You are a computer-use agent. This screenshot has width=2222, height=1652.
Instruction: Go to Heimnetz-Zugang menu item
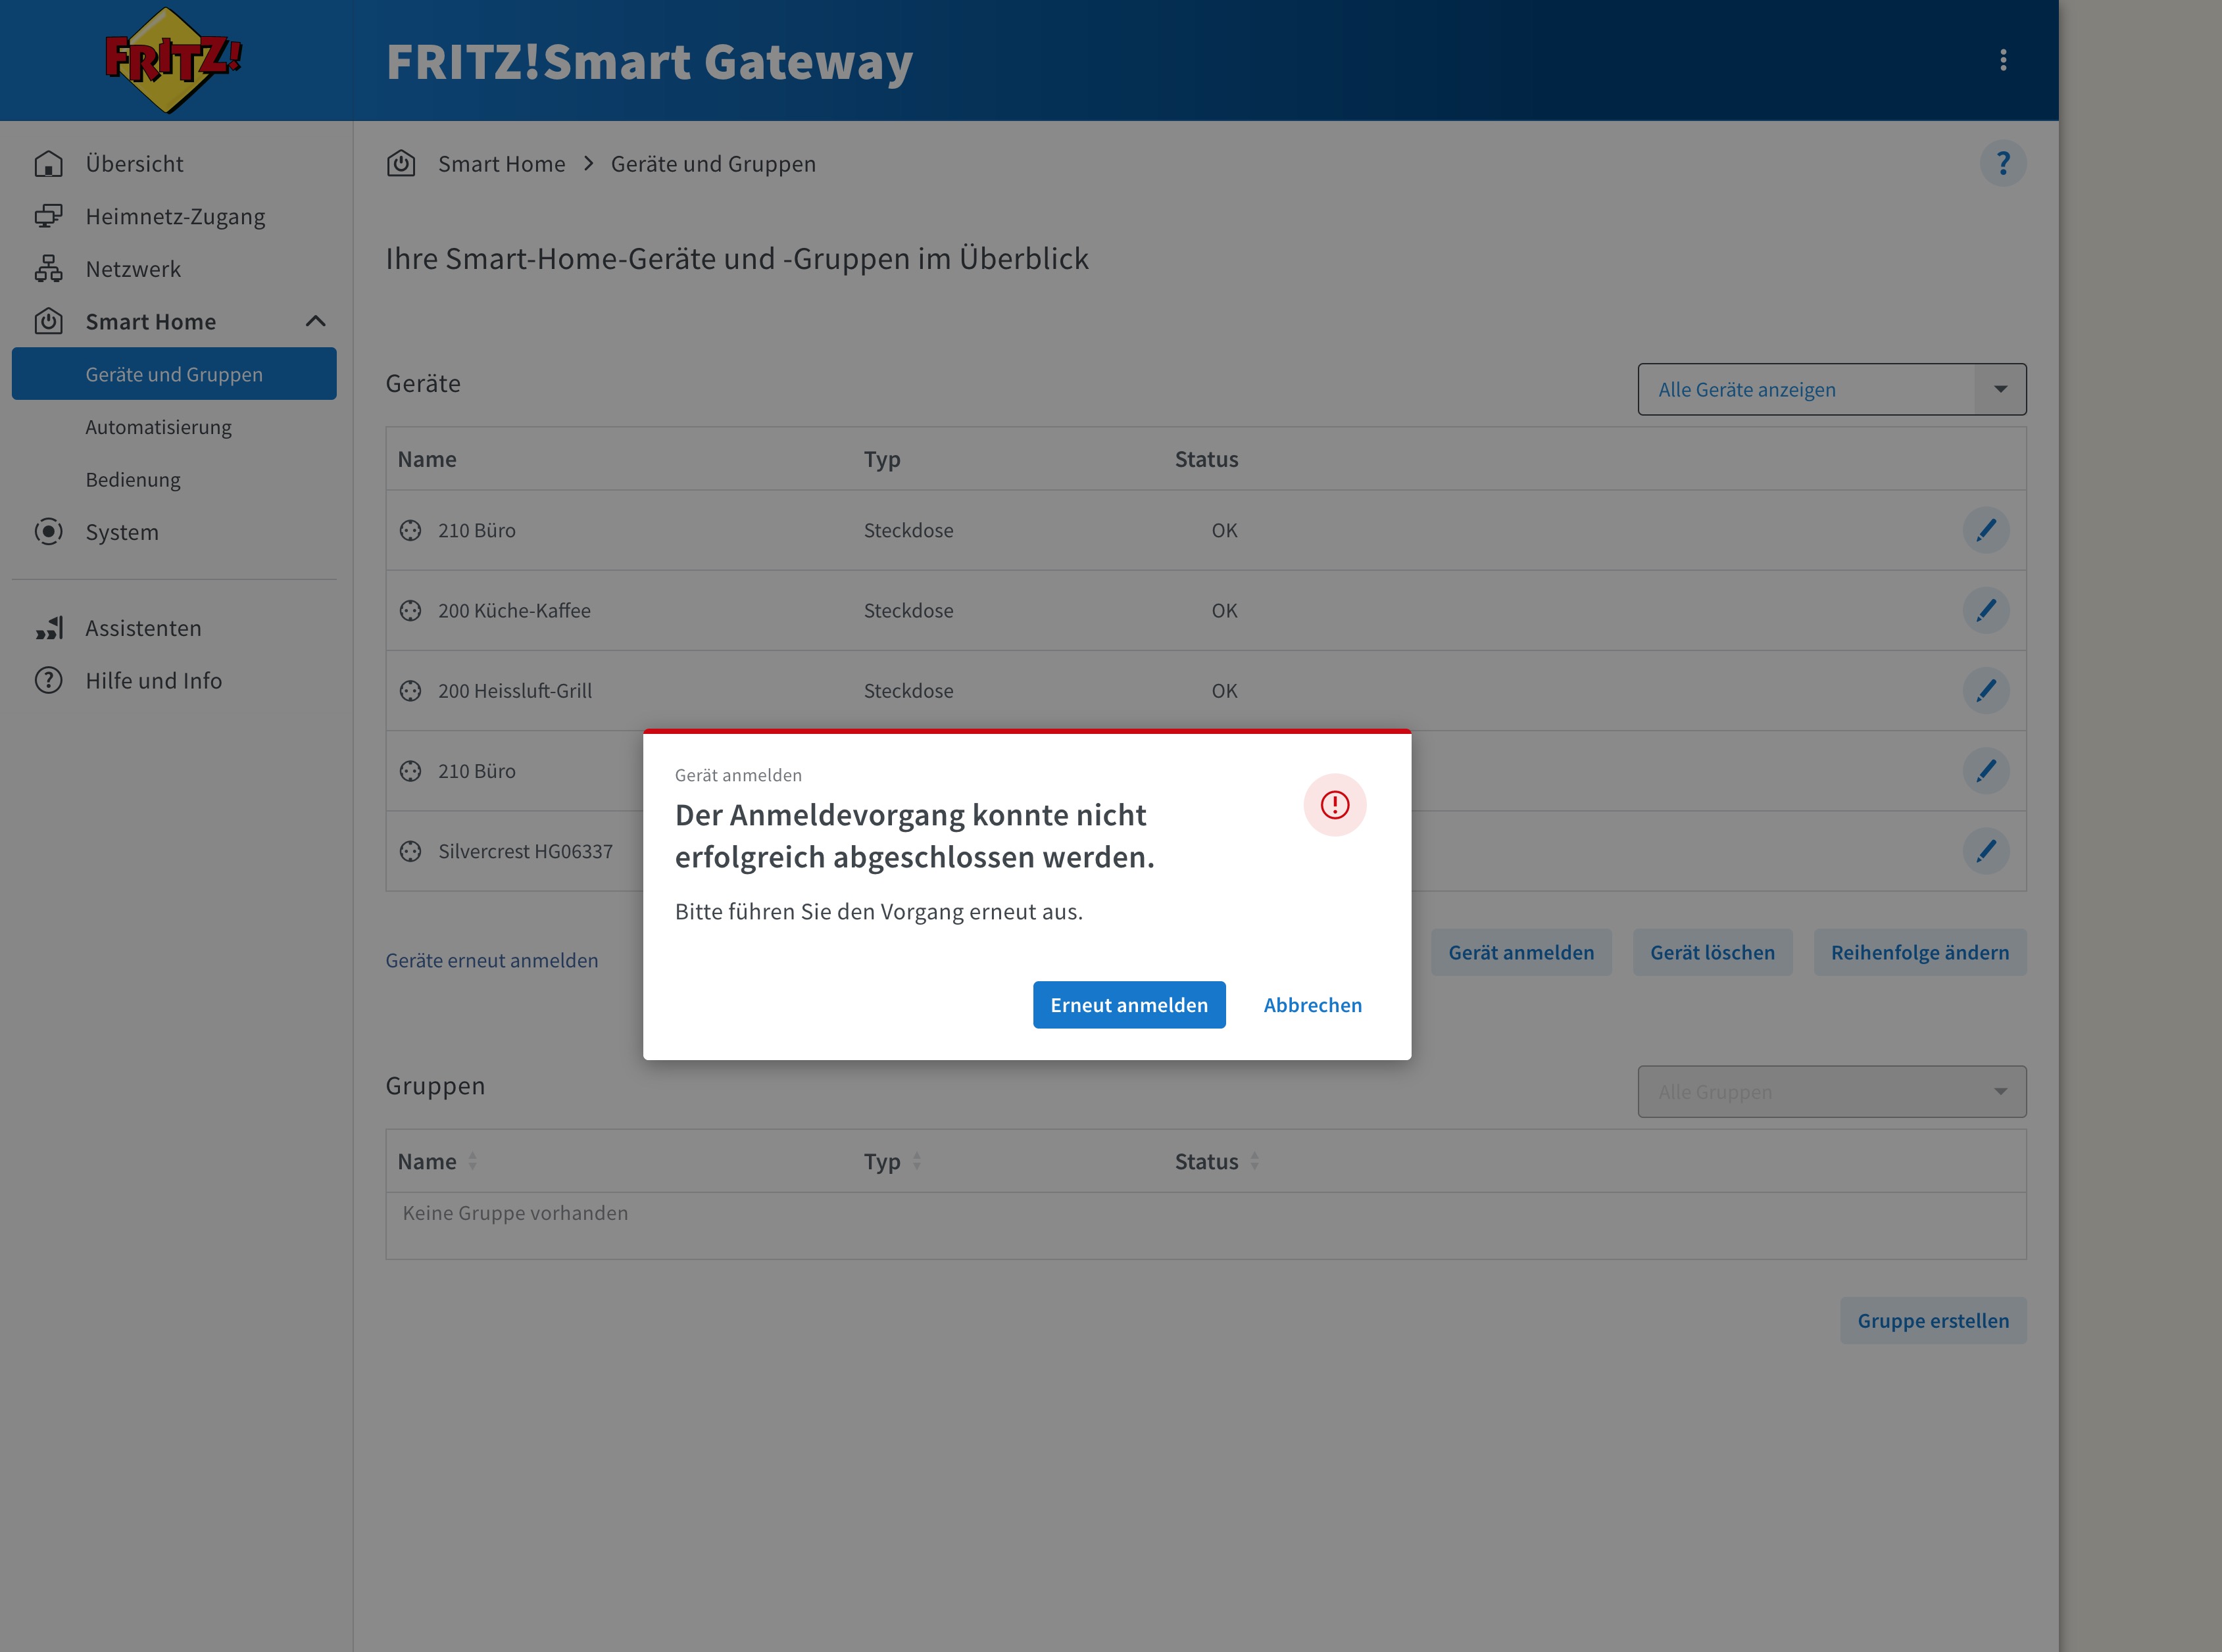click(175, 216)
